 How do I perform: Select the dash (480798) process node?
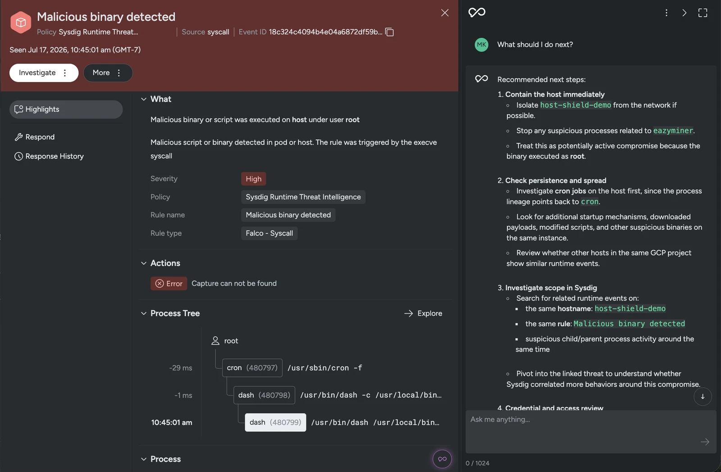(x=264, y=395)
